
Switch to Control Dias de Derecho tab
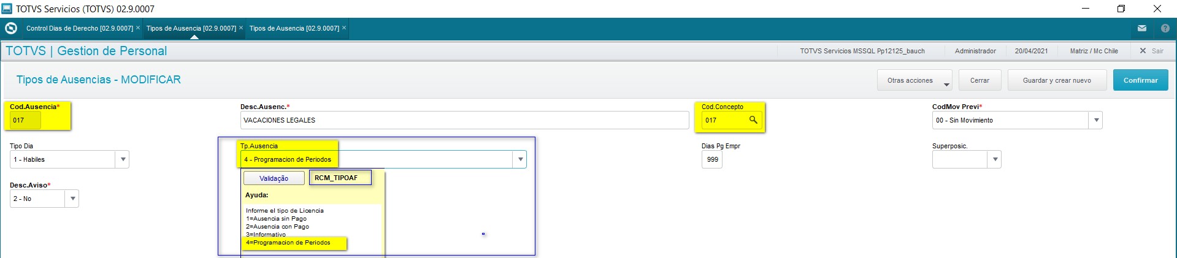[80, 28]
